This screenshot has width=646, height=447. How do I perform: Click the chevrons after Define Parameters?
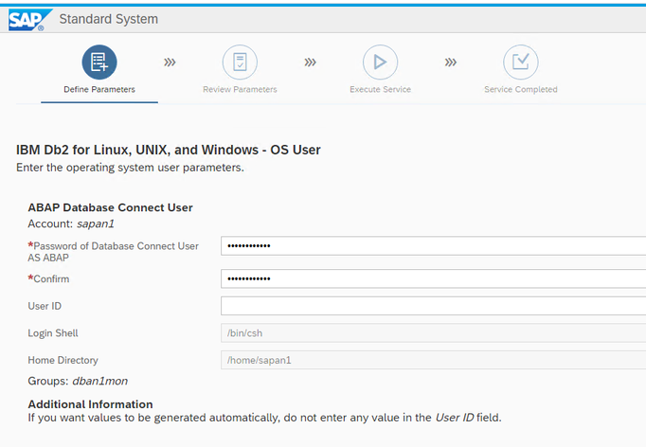[x=170, y=63]
